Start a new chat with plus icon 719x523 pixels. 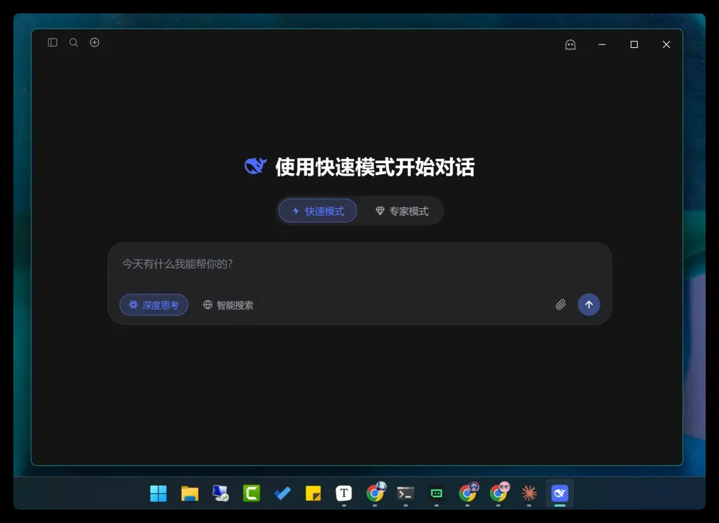point(95,43)
